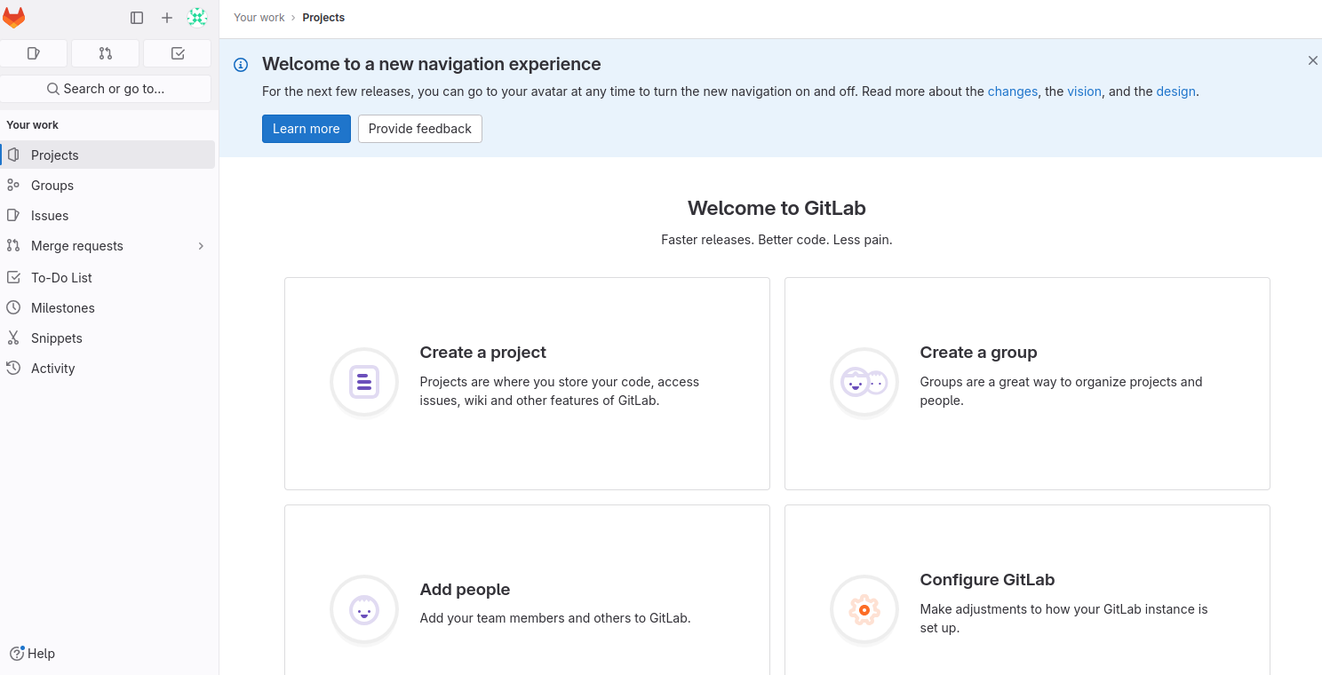Open the Milestones clock icon item

click(x=13, y=308)
